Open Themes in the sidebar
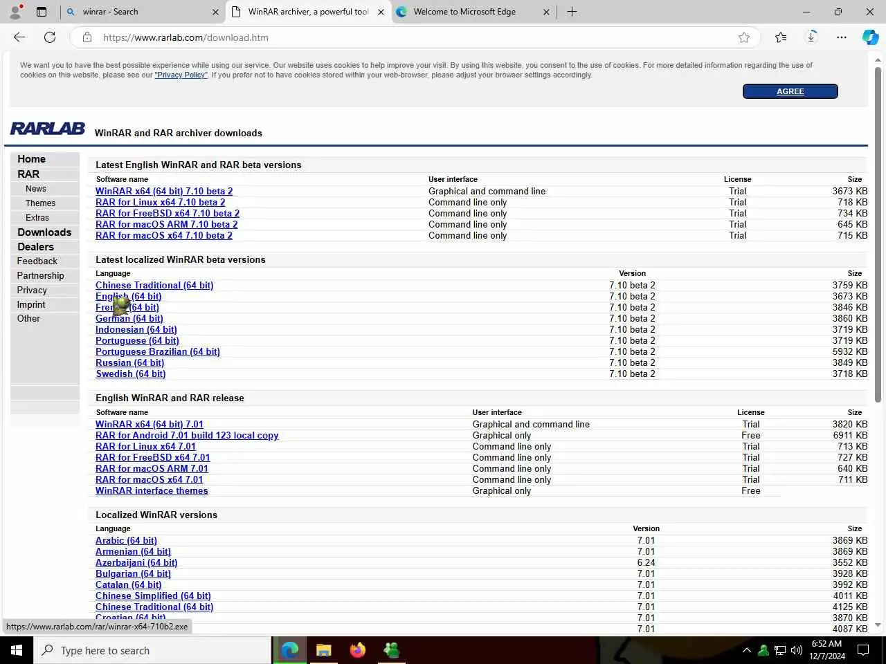 (40, 203)
